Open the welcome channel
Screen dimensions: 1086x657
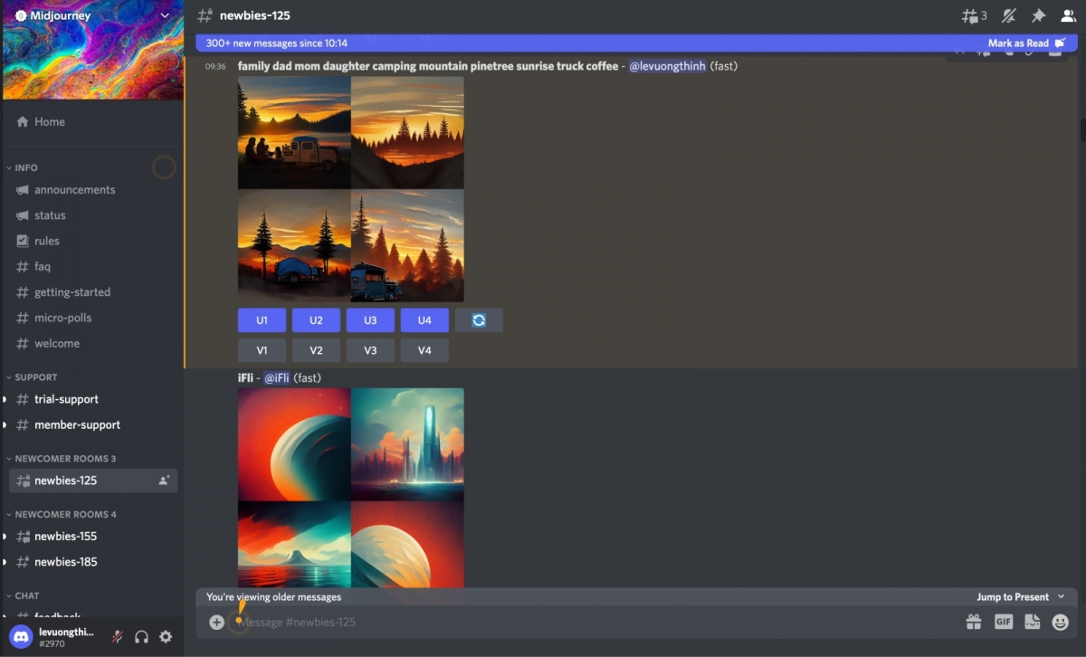(x=92, y=344)
